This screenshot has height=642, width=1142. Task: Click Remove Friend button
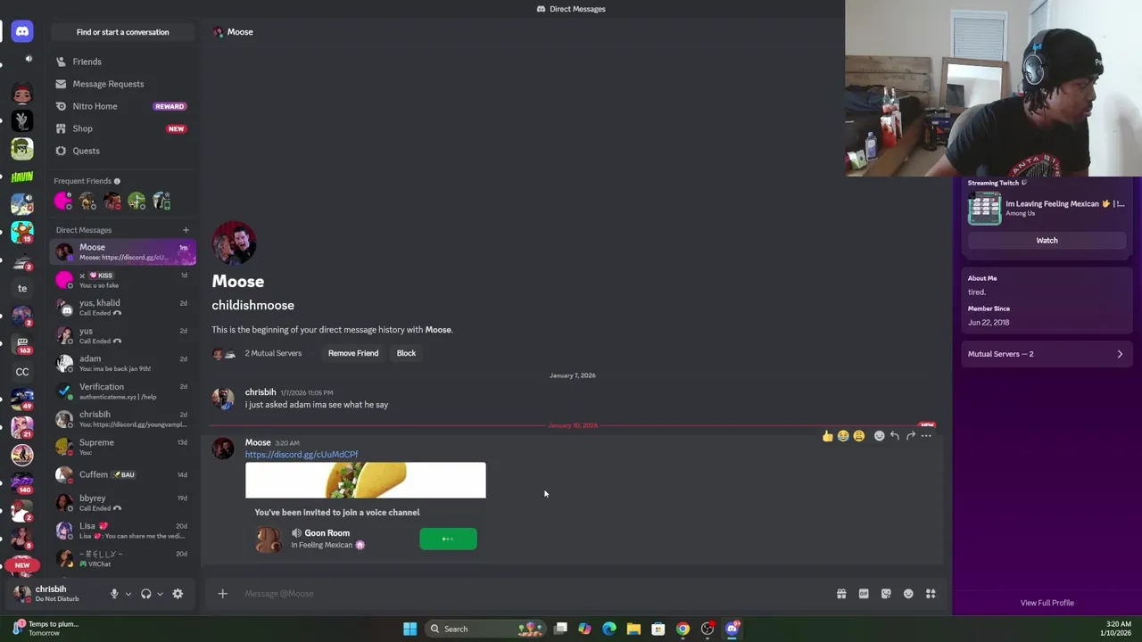pyautogui.click(x=353, y=353)
